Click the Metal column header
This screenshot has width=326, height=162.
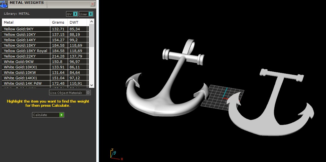coord(26,22)
